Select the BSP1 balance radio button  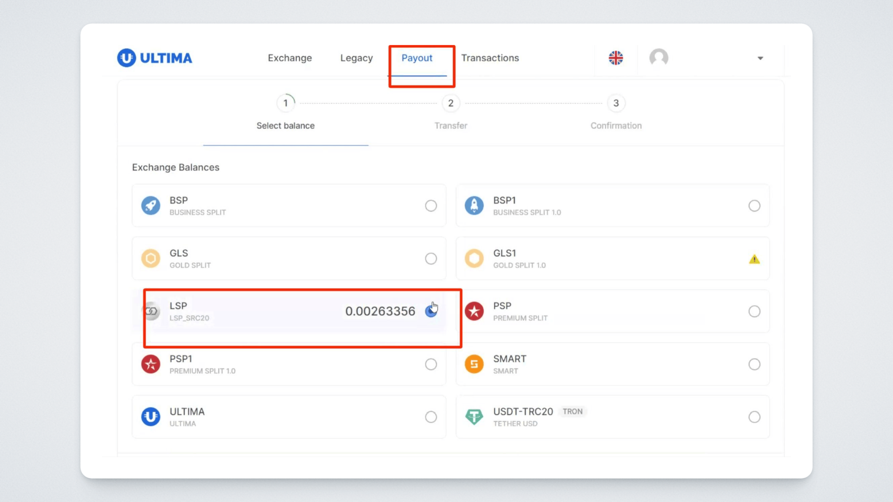click(754, 205)
